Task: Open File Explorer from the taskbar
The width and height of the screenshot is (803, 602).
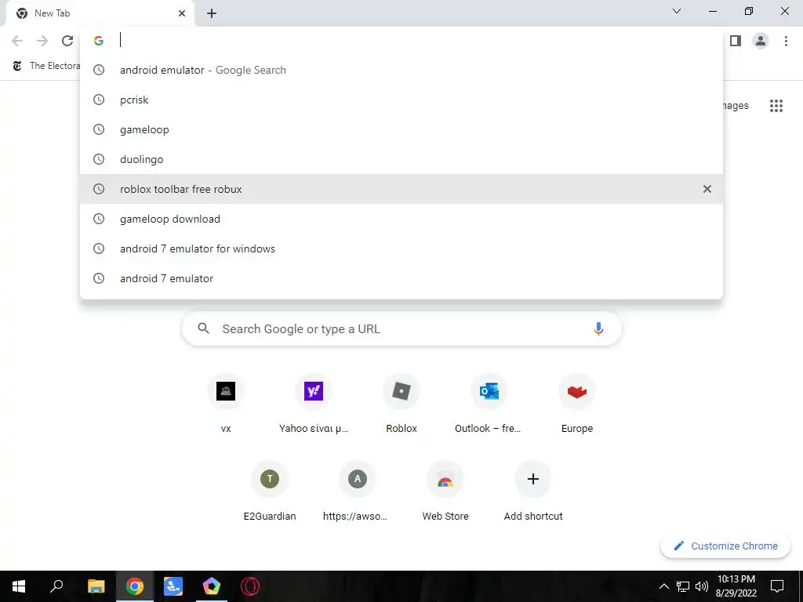Action: click(x=96, y=586)
